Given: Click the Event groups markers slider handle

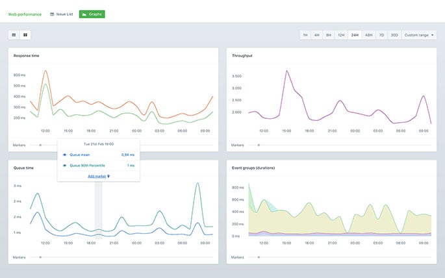Looking at the screenshot, I should pyautogui.click(x=259, y=257).
